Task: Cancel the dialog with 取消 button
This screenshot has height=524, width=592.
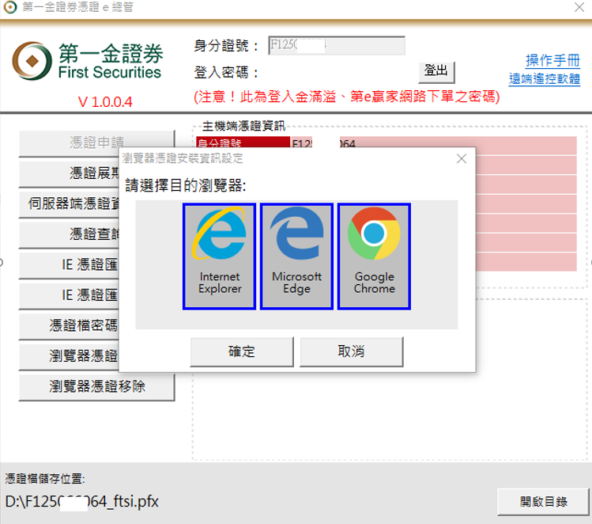Action: click(x=351, y=351)
